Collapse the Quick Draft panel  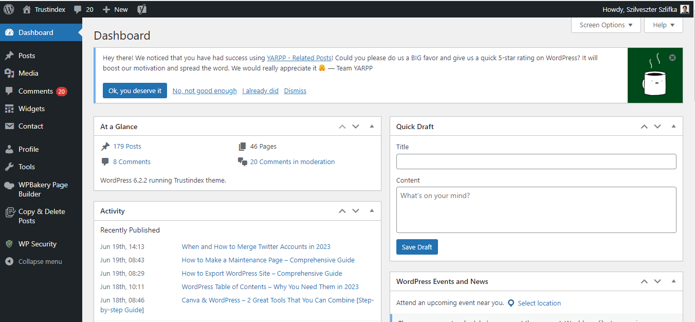point(673,126)
